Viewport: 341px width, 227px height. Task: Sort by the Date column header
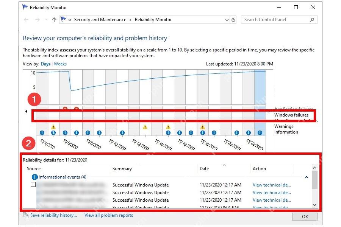(x=204, y=169)
